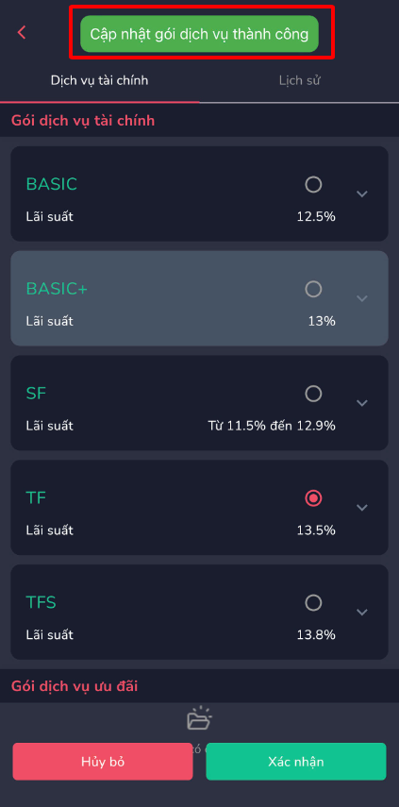Dismiss the green success notification banner
Viewport: 399px width, 807px height.
coord(200,34)
